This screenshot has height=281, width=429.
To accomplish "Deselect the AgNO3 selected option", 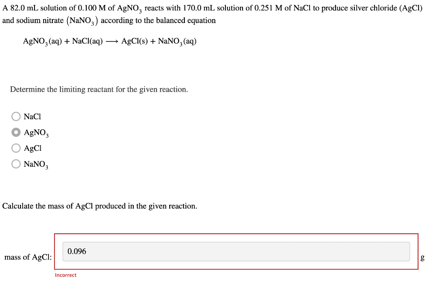I will (16, 132).
